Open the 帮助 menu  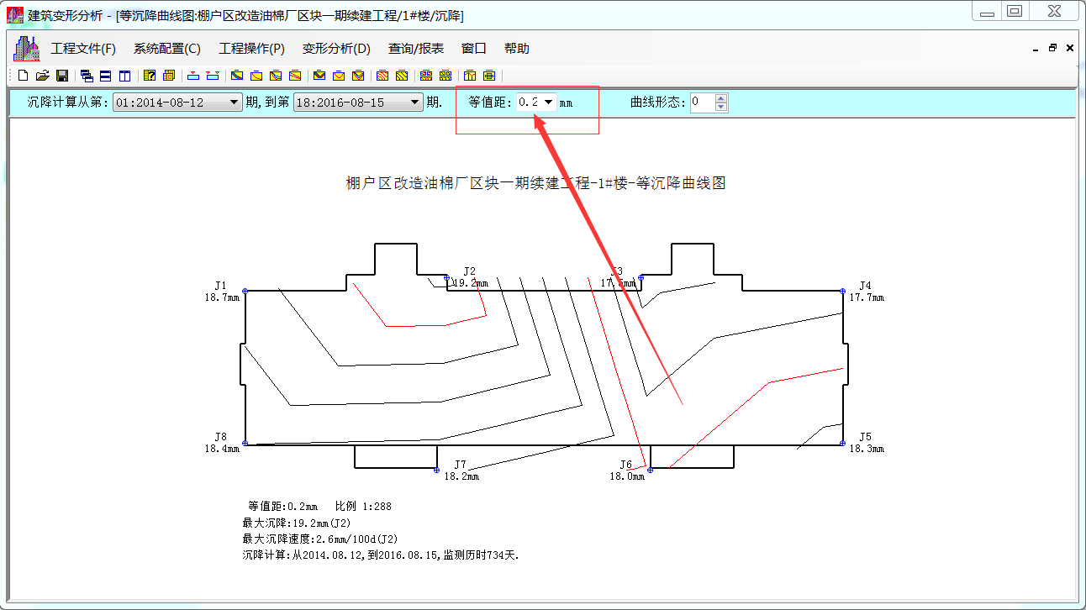click(x=517, y=49)
